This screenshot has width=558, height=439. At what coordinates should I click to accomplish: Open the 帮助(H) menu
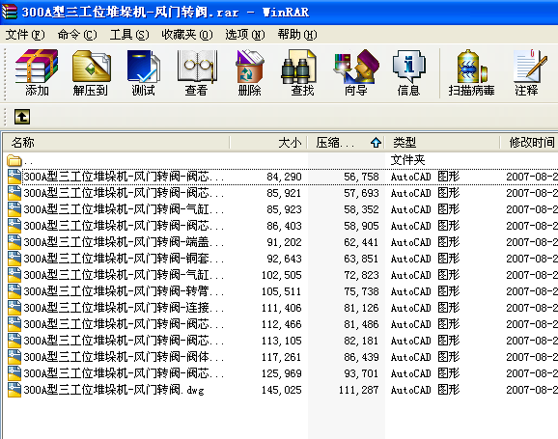pyautogui.click(x=297, y=35)
